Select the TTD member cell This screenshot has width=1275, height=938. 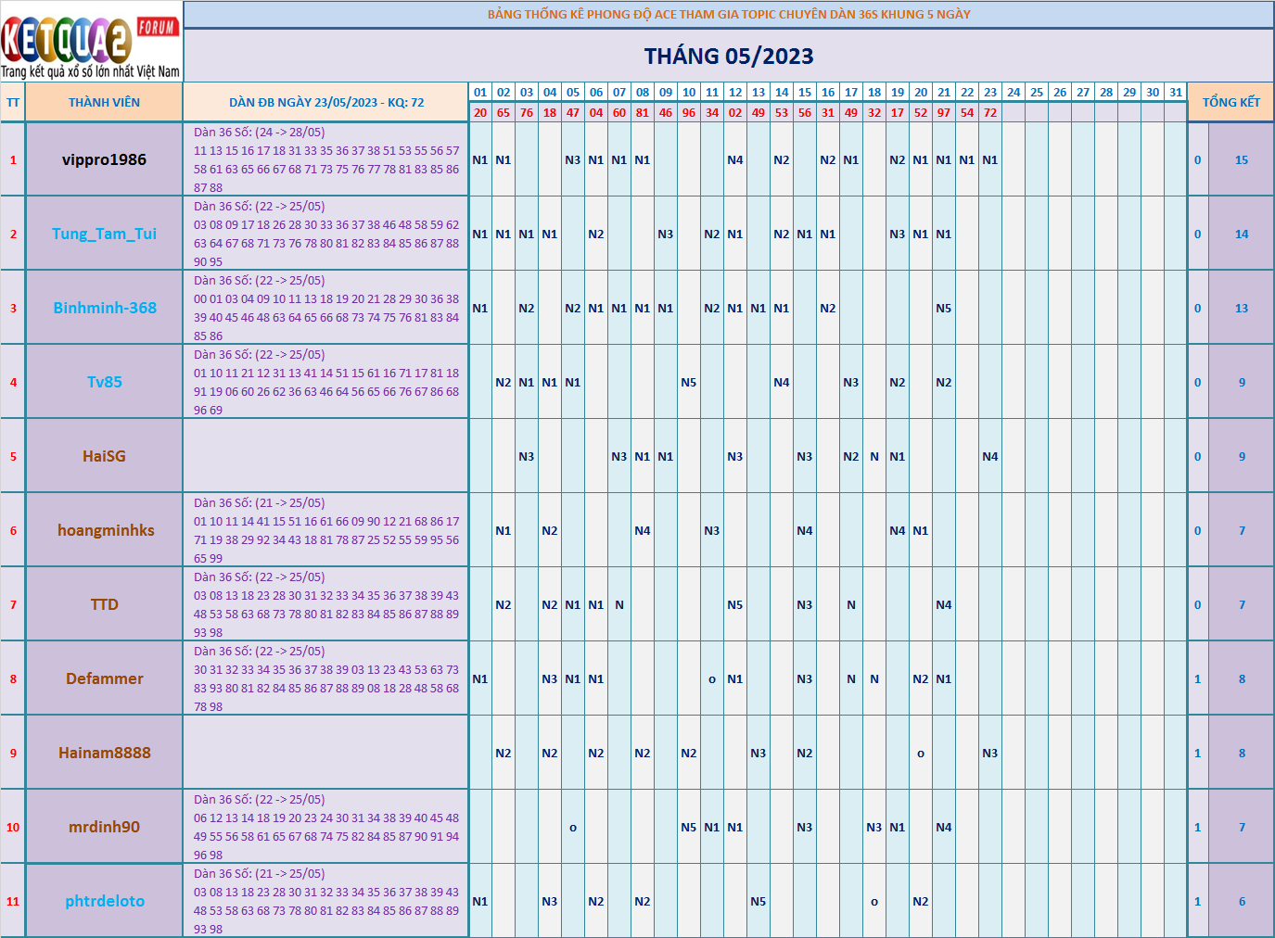[x=104, y=604]
